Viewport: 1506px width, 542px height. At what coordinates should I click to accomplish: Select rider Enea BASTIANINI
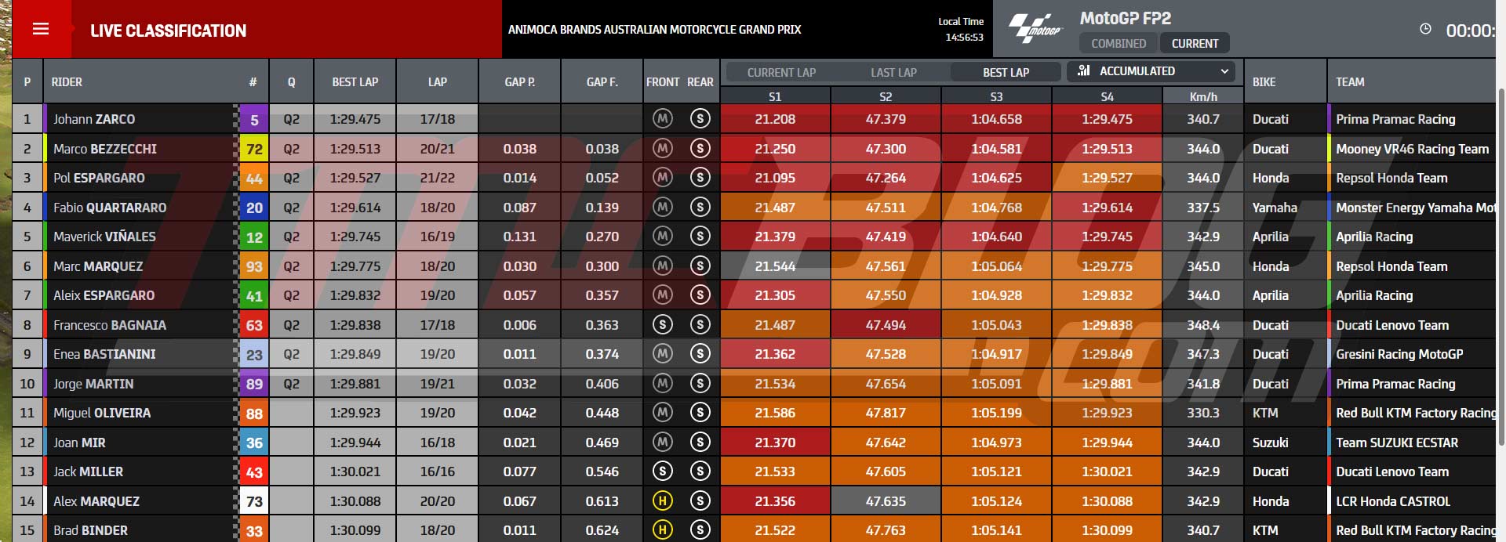104,354
